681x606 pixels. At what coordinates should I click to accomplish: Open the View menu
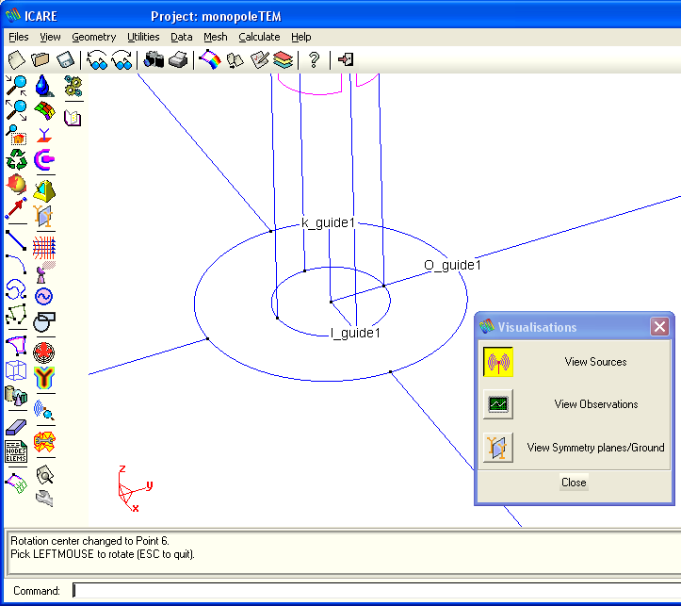pos(50,37)
